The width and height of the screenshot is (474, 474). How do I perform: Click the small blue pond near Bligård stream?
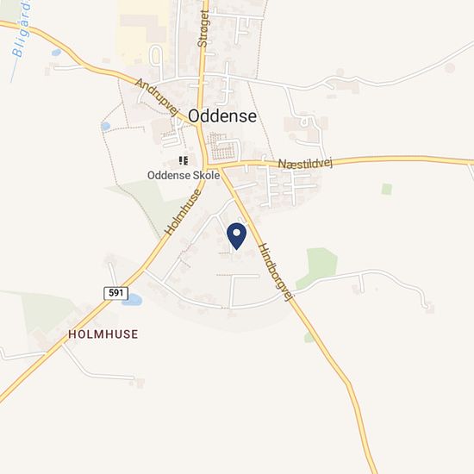pyautogui.click(x=56, y=53)
